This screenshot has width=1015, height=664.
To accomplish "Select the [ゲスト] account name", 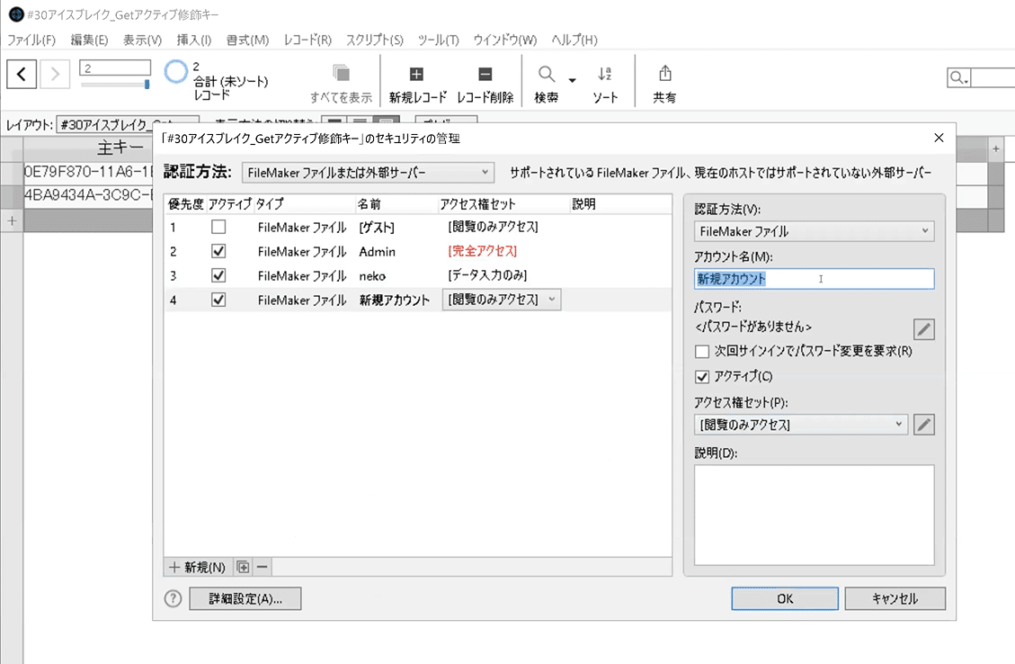I will 376,228.
